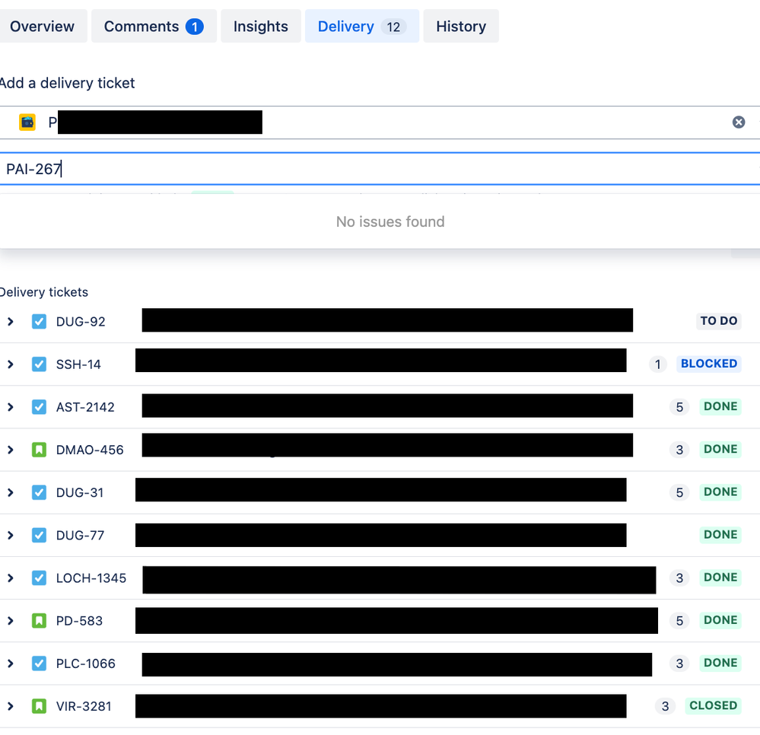The width and height of the screenshot is (760, 735).
Task: Click the task icon beside PLC-1066
Action: (39, 663)
